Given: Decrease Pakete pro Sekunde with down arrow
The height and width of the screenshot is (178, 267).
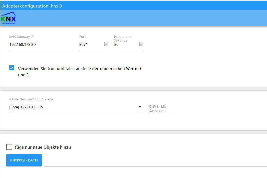Looking at the screenshot, I should coord(141,45).
